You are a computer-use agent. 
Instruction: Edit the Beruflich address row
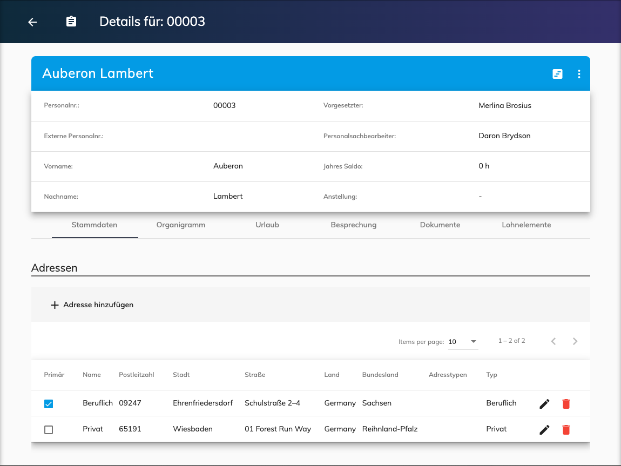click(544, 404)
